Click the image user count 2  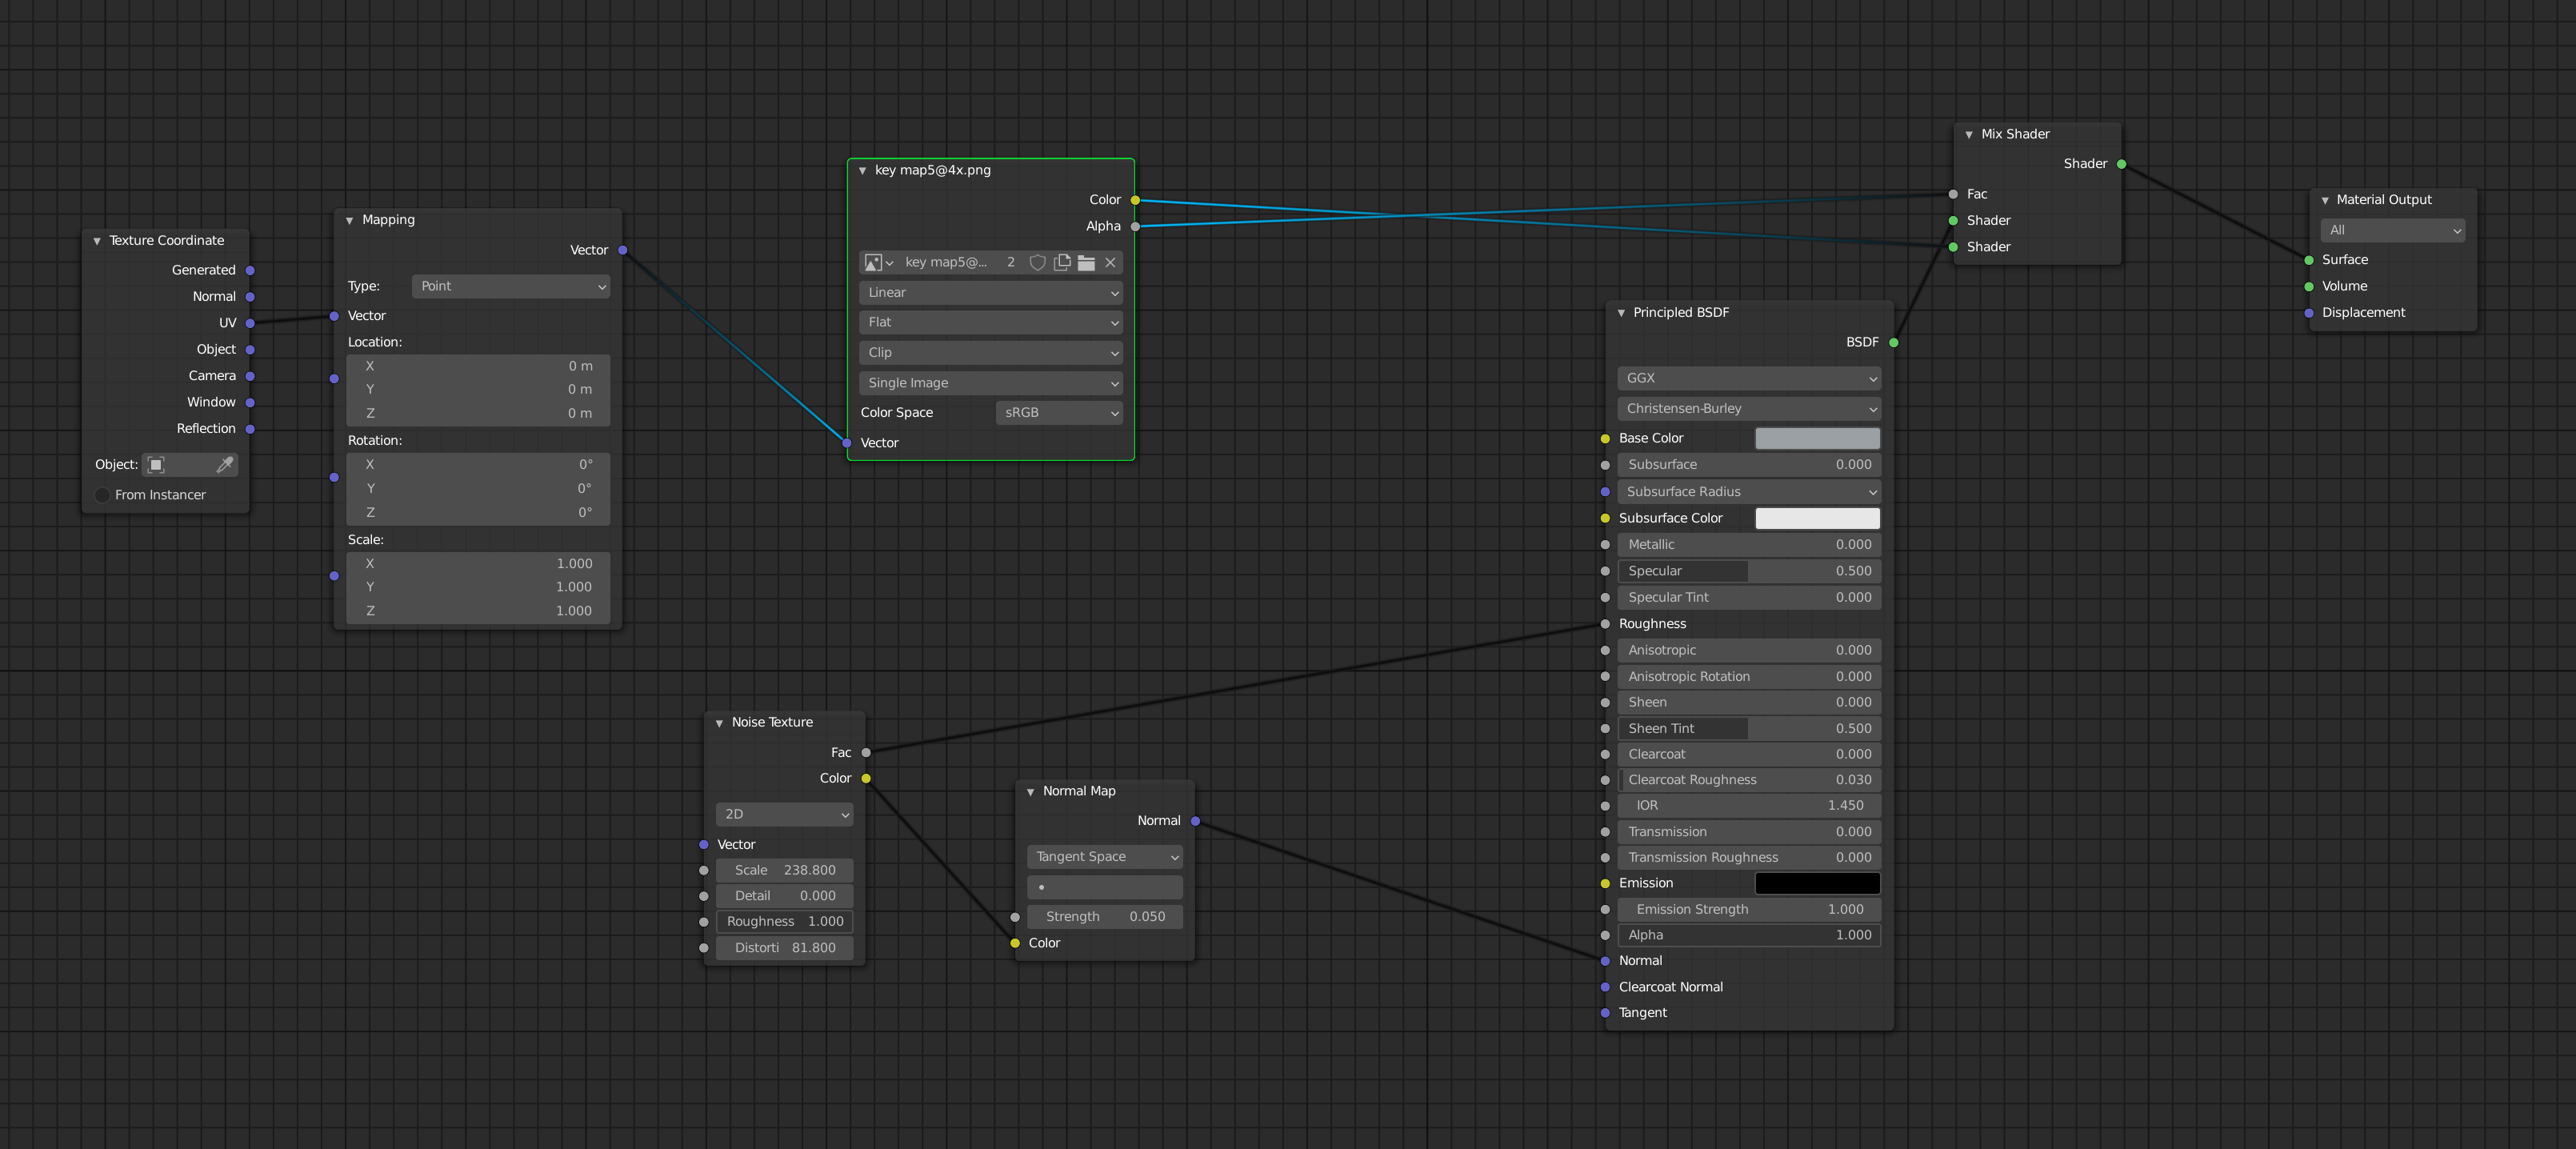coord(1011,262)
